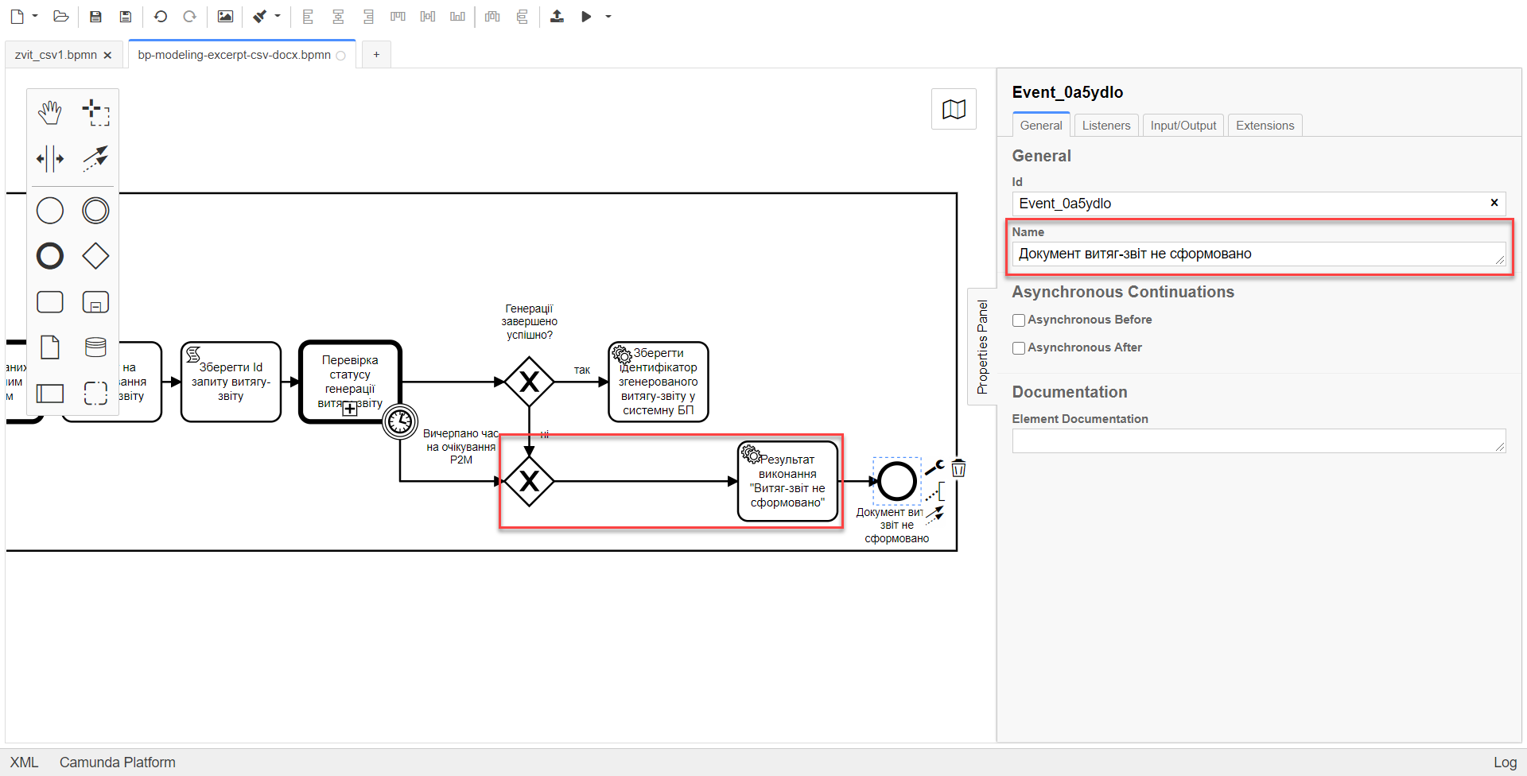Delete element via trash icon
Viewport: 1527px width, 776px height.
958,468
